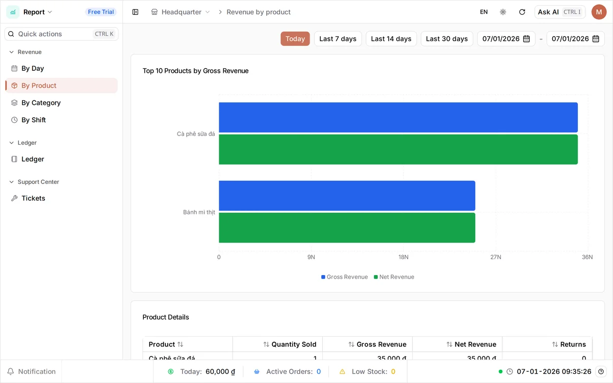Toggle the light/dark theme sun icon
Screen dimensions: 613x383
(503, 12)
